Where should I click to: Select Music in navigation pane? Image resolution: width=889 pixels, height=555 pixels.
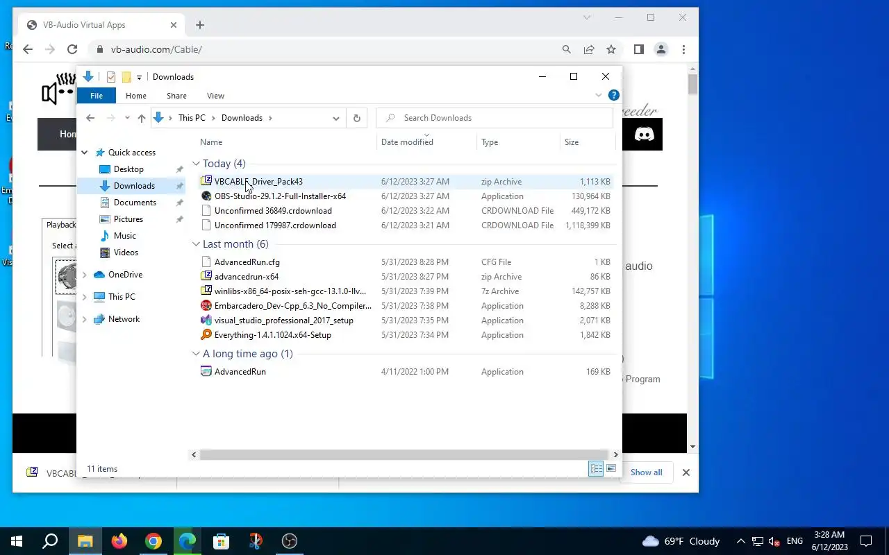pyautogui.click(x=125, y=236)
